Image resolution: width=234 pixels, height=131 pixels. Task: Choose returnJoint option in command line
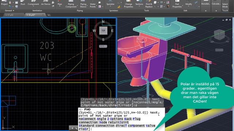coord(118,122)
